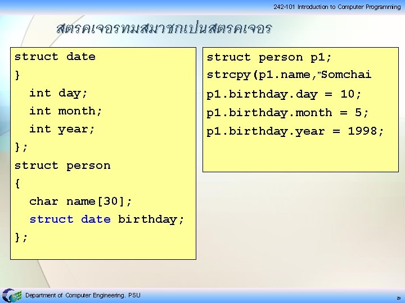Viewport: 405px width, 303px height.
Task: Click the closing '};' after 'int year;'
Action: [x=21, y=148]
